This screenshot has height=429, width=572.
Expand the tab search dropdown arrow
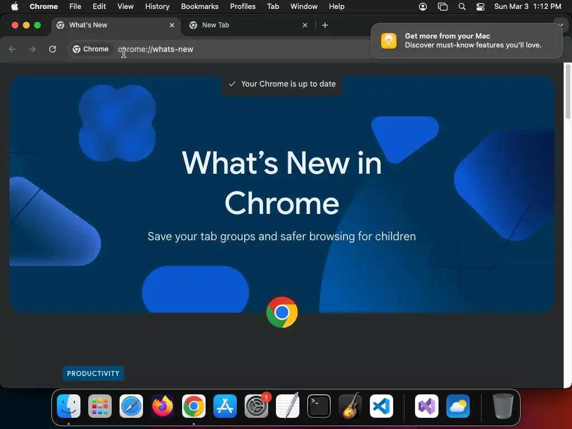click(560, 25)
